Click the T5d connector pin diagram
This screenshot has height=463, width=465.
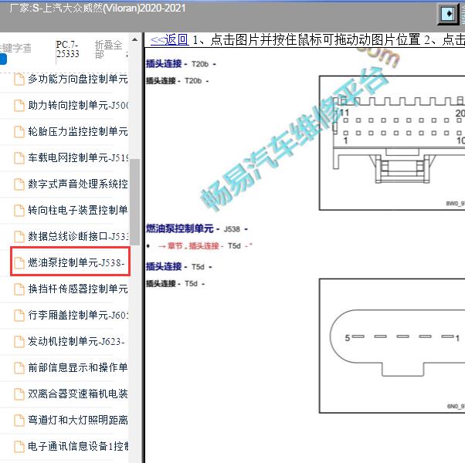click(x=392, y=346)
